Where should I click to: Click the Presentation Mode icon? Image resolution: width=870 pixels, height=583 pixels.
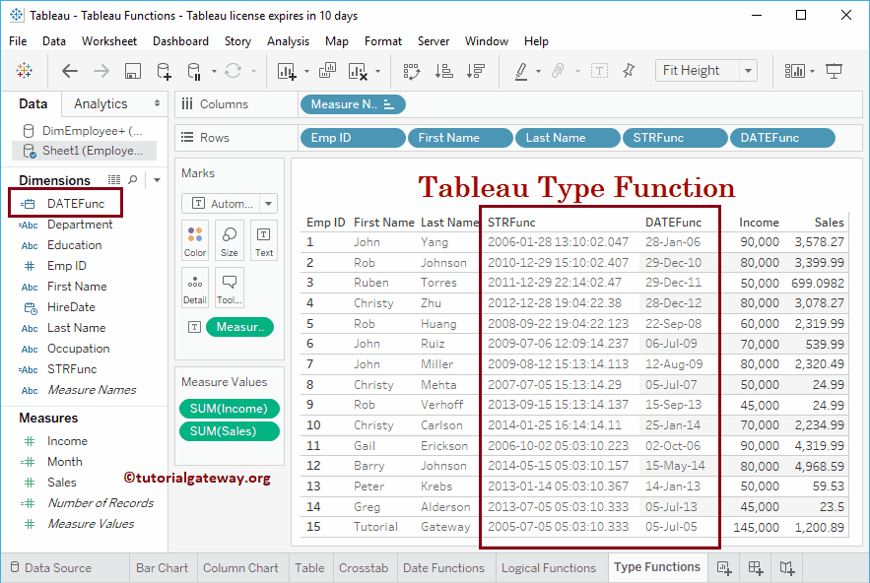click(833, 70)
